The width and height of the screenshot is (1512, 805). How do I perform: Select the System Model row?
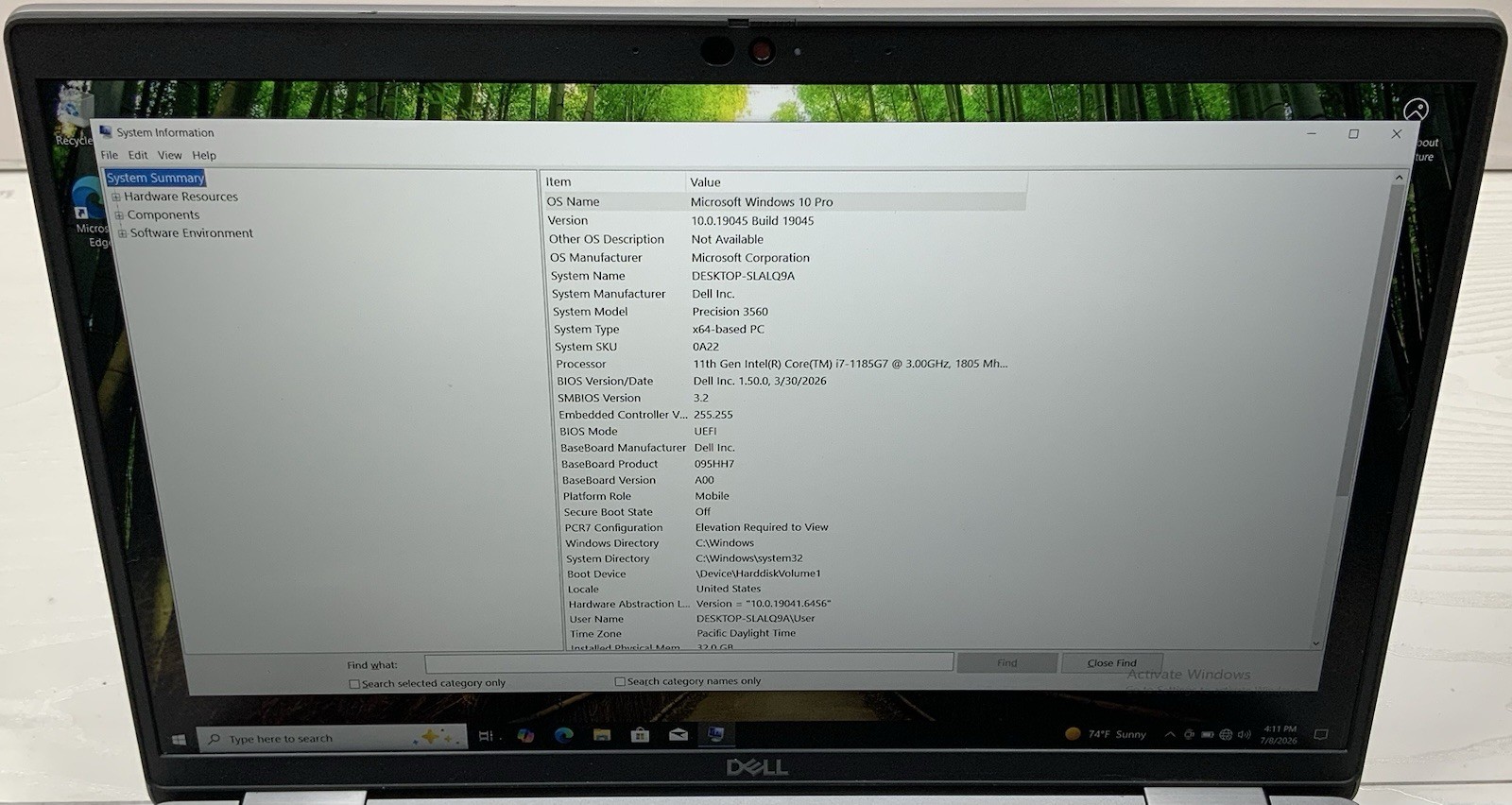click(x=788, y=312)
